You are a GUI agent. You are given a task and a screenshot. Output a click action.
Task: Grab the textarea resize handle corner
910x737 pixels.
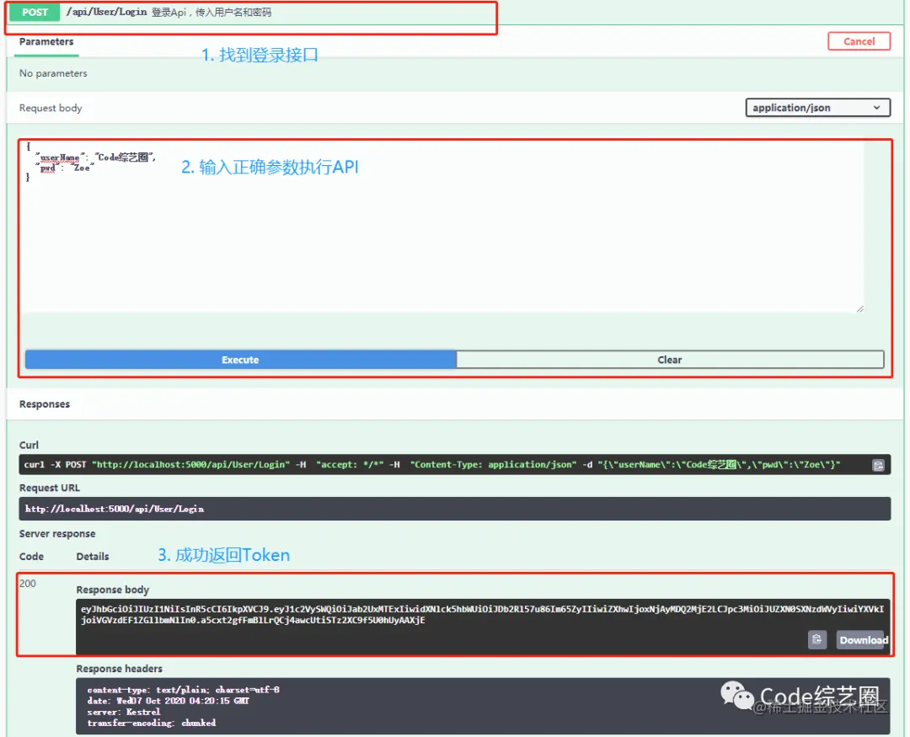[859, 309]
